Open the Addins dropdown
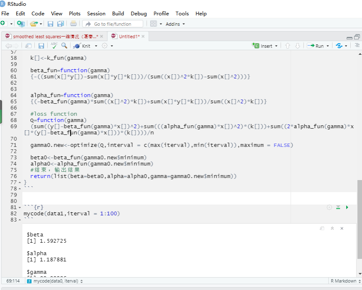The height and width of the screenshot is (290, 362). point(175,24)
